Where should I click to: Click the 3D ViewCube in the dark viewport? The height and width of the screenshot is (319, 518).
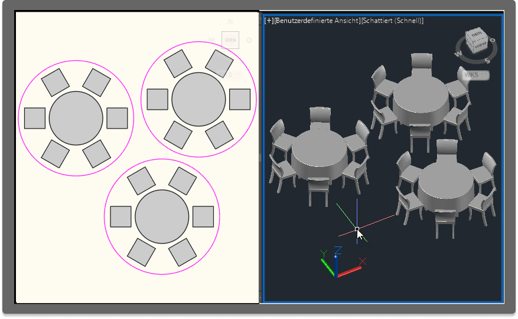(x=477, y=42)
